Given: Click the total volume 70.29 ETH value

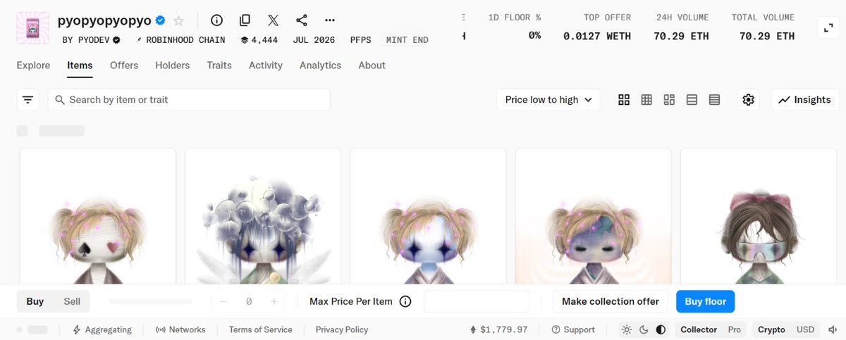Looking at the screenshot, I should 767,36.
